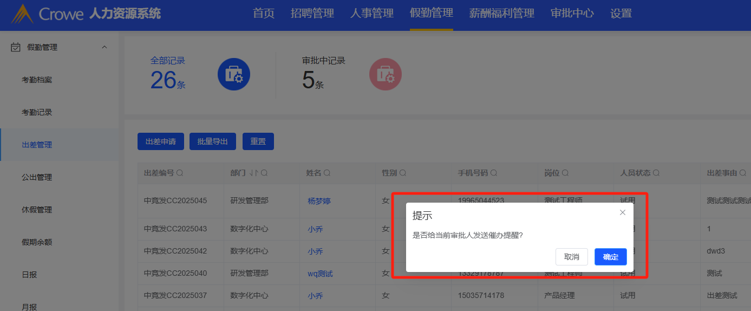Open 月报 in the sidebar

point(29,307)
